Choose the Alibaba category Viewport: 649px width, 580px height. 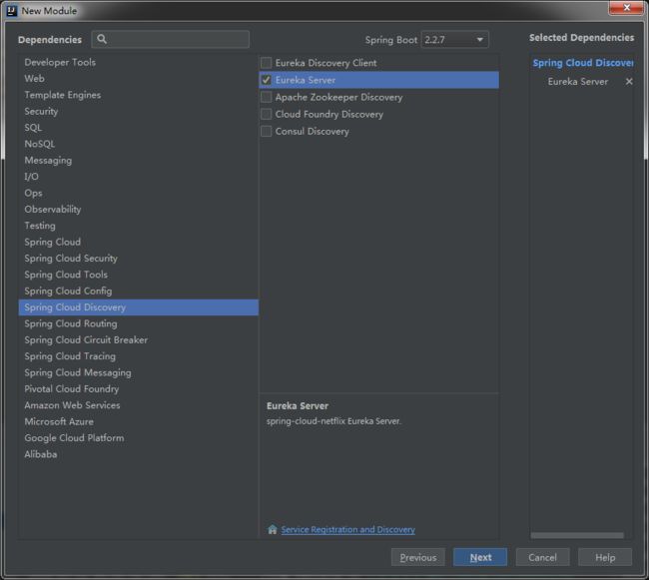(139, 454)
